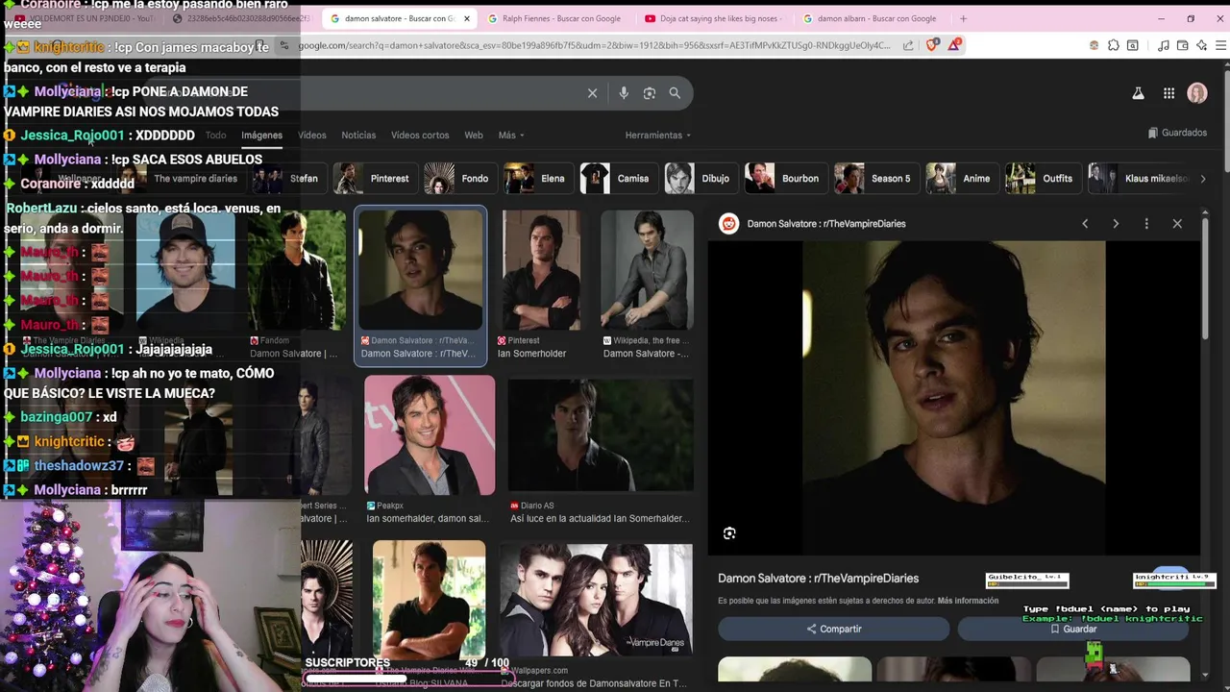Open the Google account avatar
1230x692 pixels.
tap(1197, 93)
